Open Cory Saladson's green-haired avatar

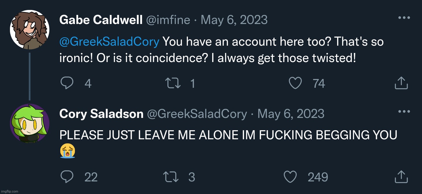click(30, 123)
